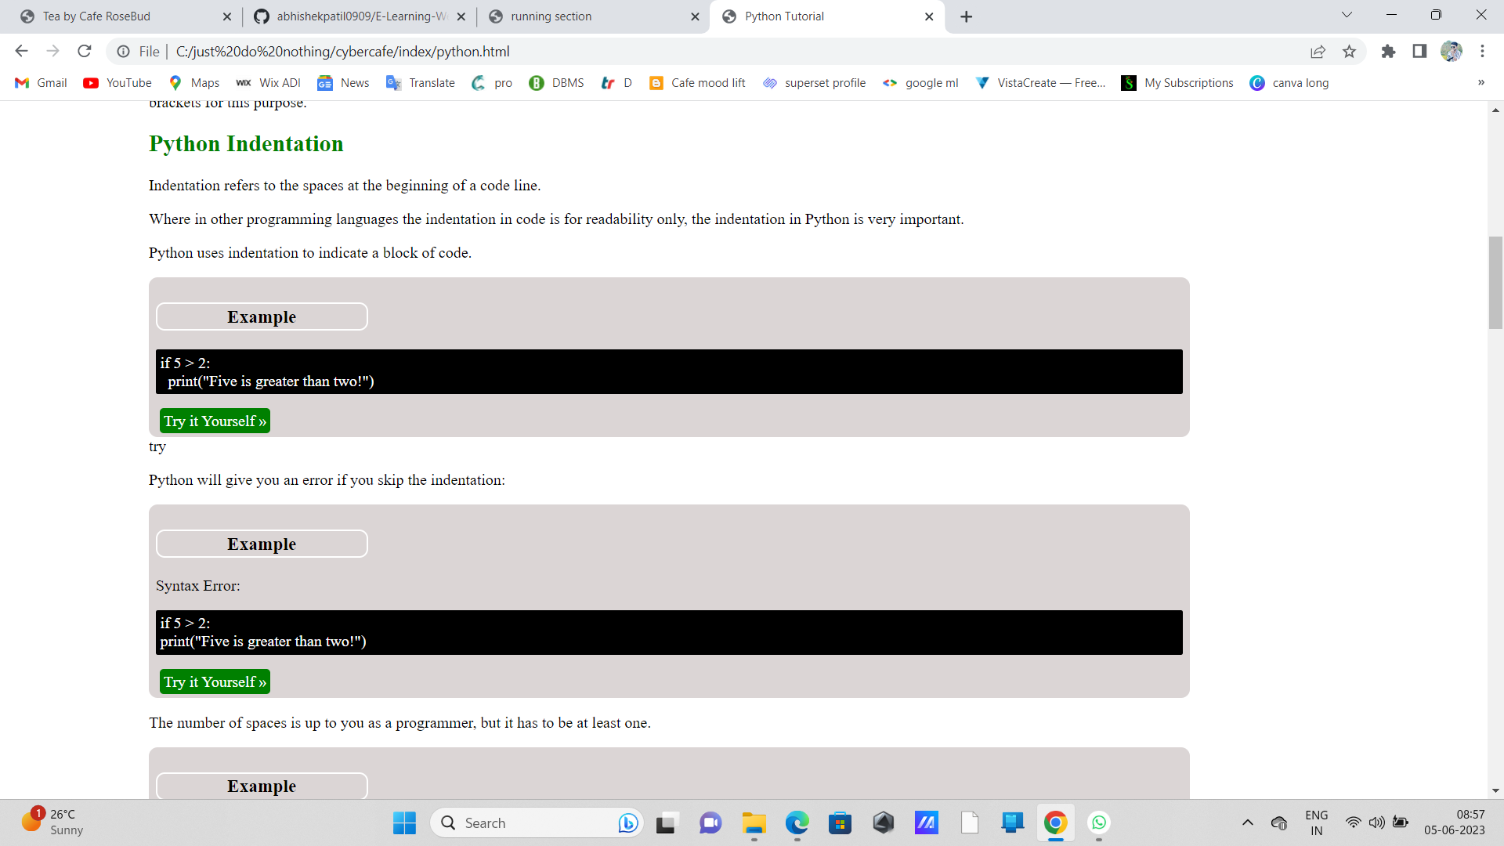Open the Chrome Extensions icon
The image size is (1504, 846).
point(1388,51)
